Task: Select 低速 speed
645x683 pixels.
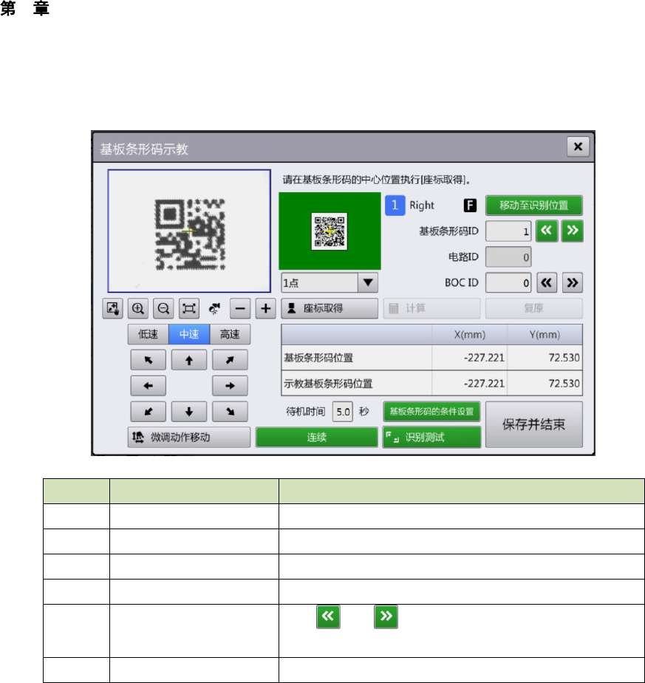Action: click(148, 334)
